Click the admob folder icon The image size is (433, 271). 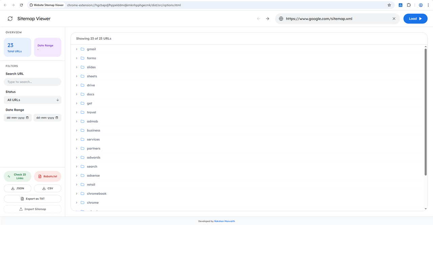pos(83,121)
